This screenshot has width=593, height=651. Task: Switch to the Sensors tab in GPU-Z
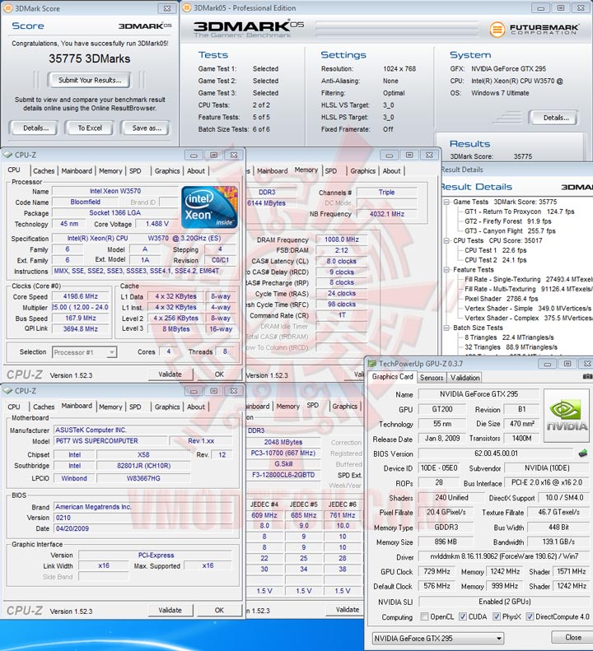[x=432, y=378]
